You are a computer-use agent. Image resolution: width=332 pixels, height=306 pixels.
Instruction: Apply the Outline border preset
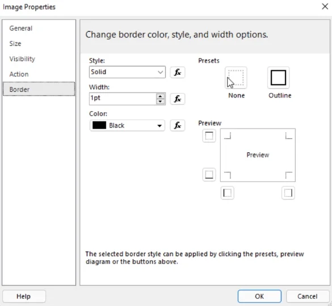tap(279, 78)
